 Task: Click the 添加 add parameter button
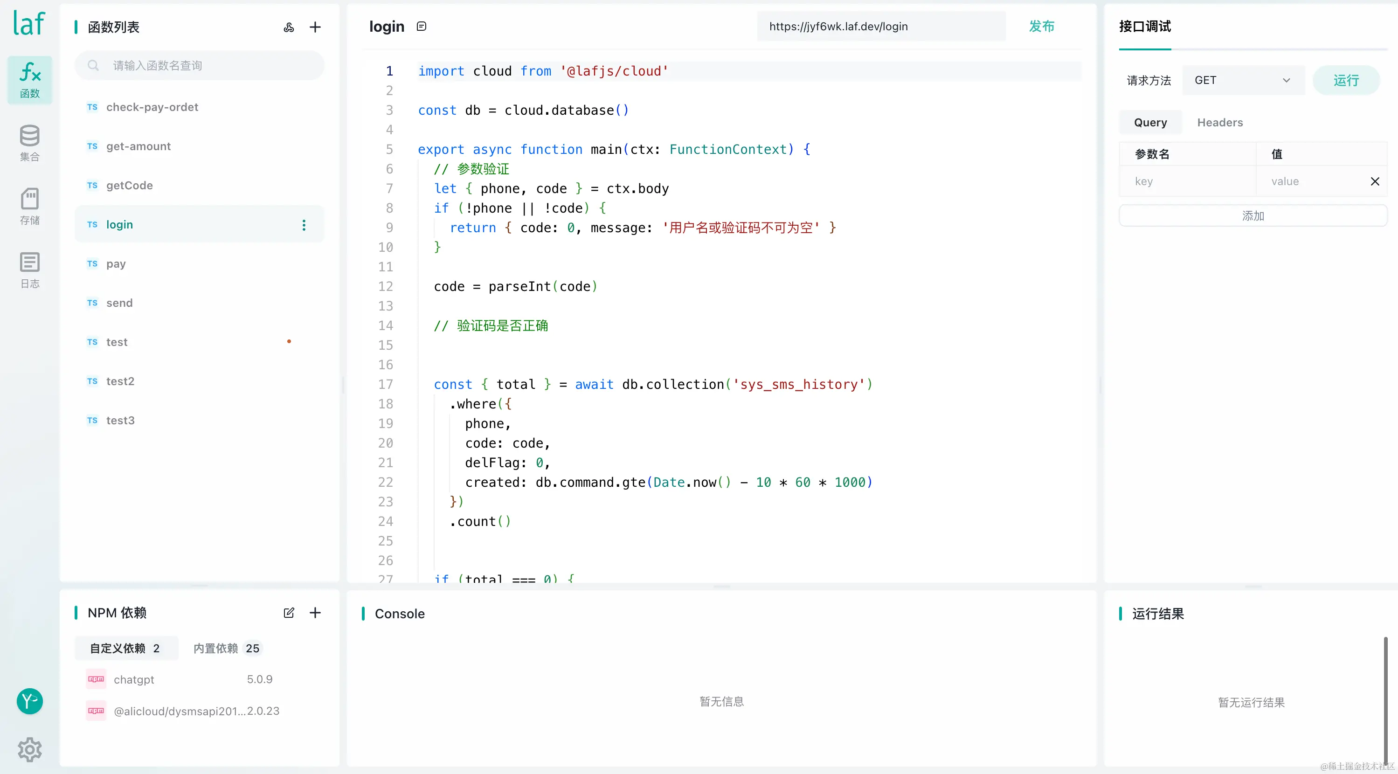pyautogui.click(x=1253, y=216)
